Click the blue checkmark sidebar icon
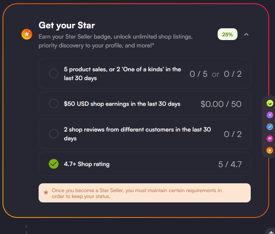The height and width of the screenshot is (234, 275). pos(270,127)
